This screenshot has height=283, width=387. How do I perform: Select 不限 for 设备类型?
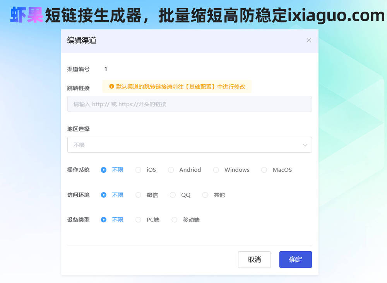[x=112, y=220]
